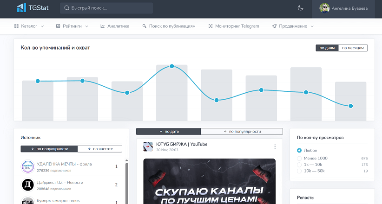Click the 208648 подписчиков count

point(54,189)
